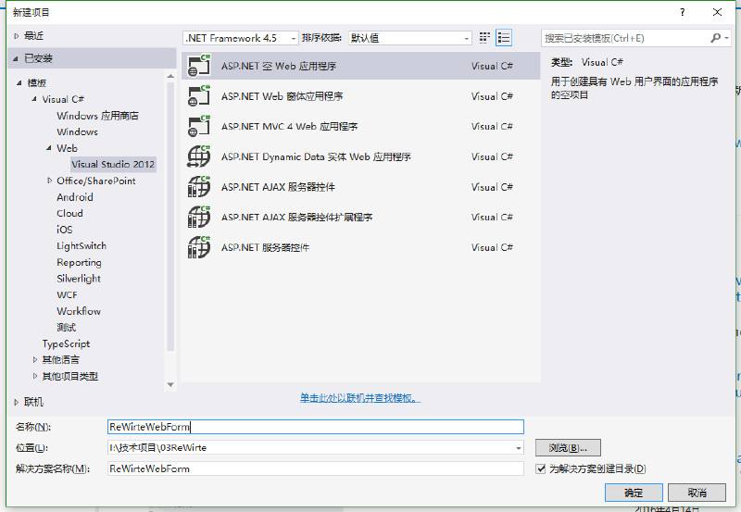Viewport: 741px width, 512px height.
Task: Toggle 为解决方案创建目录 checkbox
Action: pos(541,468)
